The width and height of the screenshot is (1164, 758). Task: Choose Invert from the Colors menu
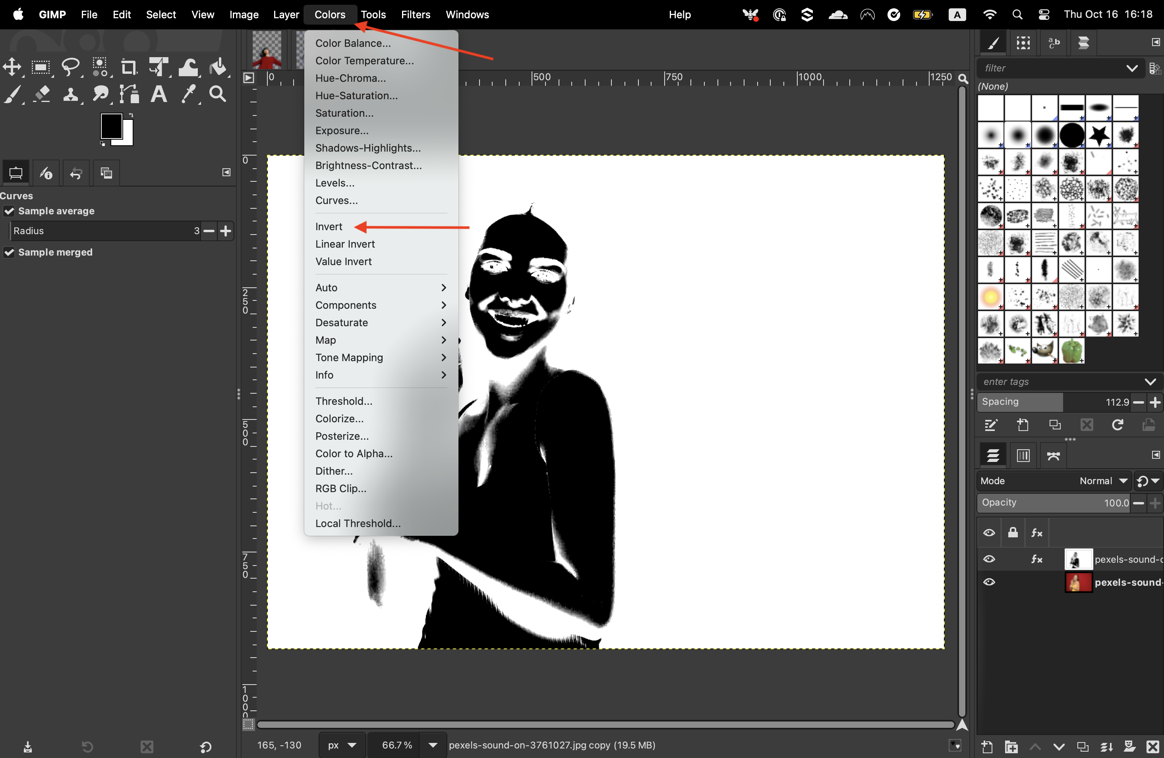(x=329, y=227)
